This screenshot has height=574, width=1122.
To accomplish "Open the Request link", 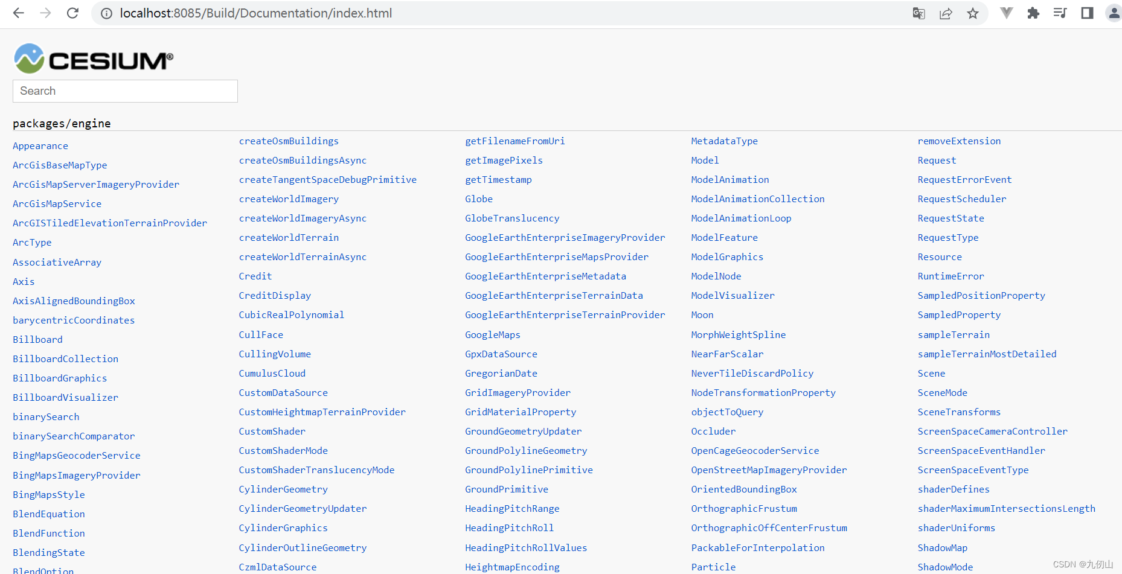I will [x=937, y=161].
